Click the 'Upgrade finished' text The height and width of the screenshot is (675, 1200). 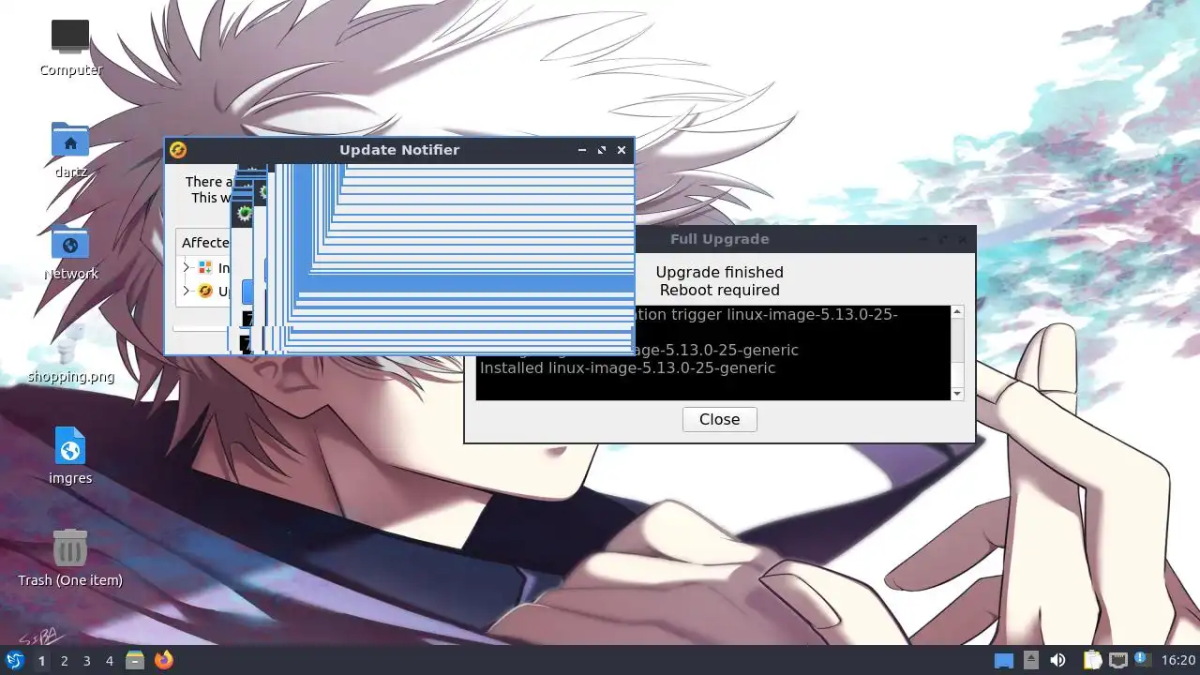[x=719, y=272]
